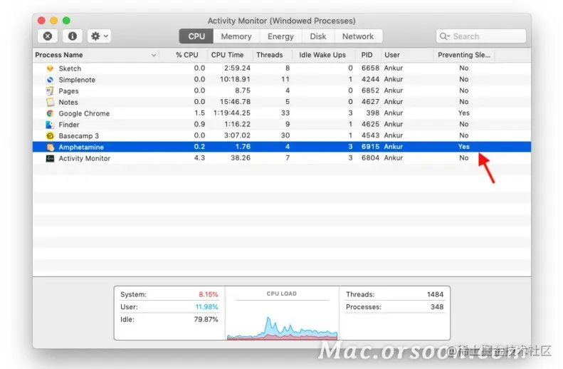Viewport: 563px width, 369px height.
Task: Click the Google Chrome app icon
Action: 50,113
